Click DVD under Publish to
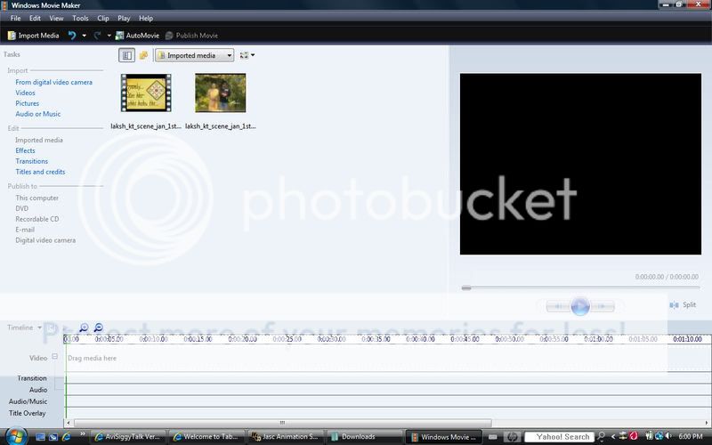 coord(21,208)
